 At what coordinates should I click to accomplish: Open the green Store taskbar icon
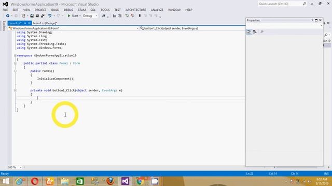(80, 181)
